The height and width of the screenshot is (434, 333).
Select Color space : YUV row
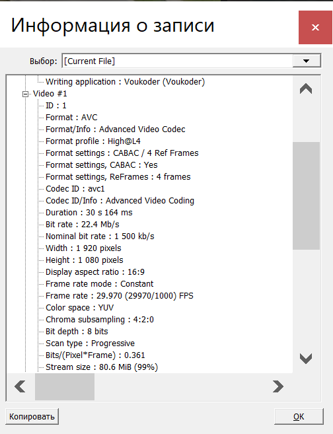[80, 308]
